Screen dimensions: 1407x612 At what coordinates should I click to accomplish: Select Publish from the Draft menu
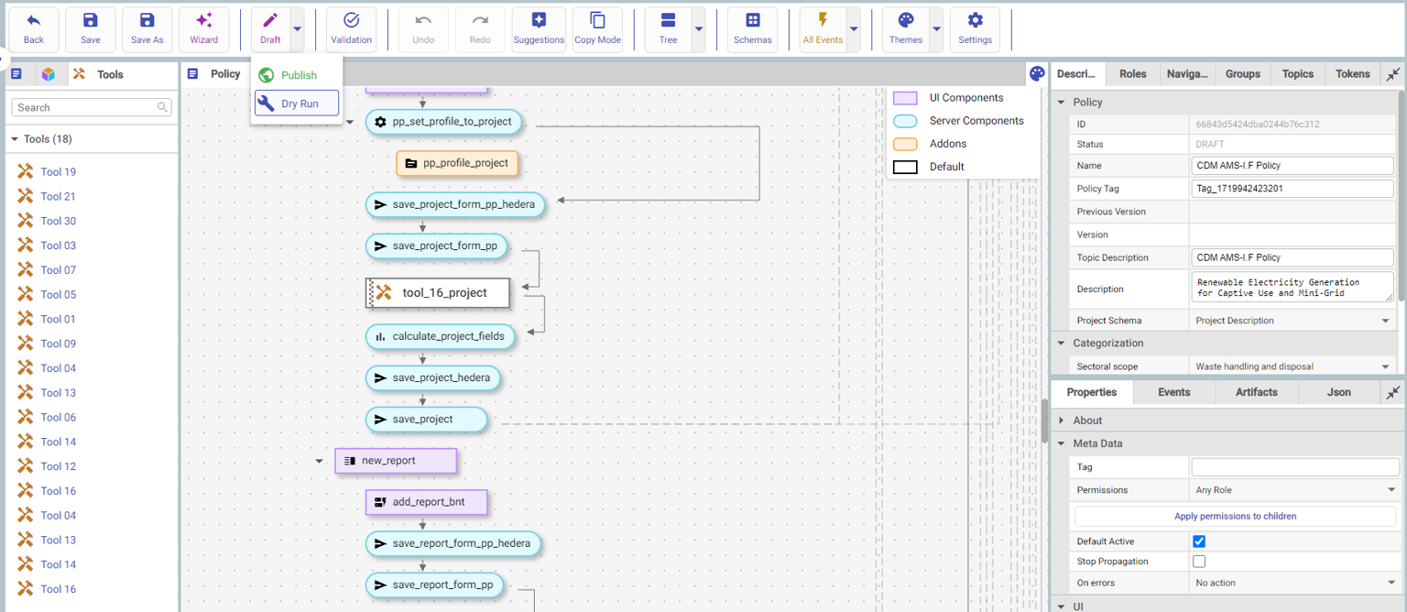(298, 75)
